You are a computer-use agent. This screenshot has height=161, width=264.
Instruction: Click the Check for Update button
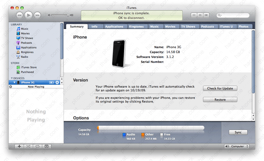[220, 88]
